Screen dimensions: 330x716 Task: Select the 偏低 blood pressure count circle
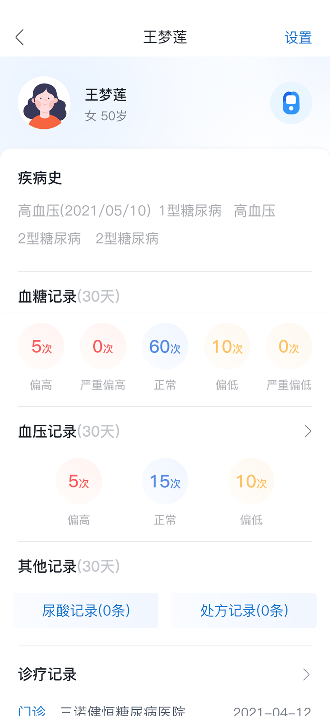point(251,481)
